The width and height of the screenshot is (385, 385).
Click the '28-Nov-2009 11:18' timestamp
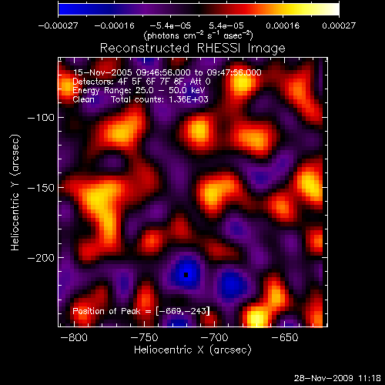coord(337,378)
